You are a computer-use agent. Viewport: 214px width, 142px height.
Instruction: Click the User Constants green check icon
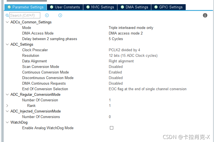(52, 7)
